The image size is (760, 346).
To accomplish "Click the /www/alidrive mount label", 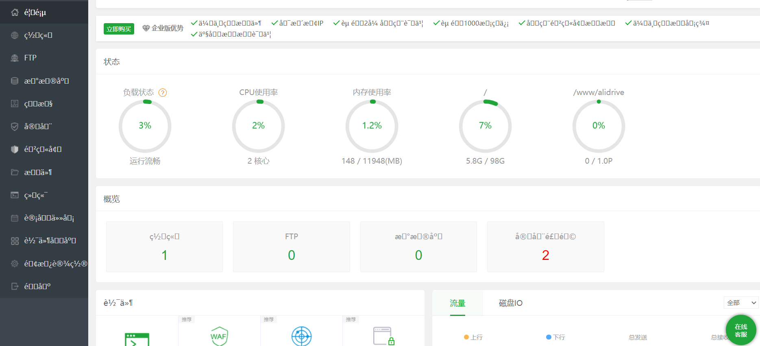I will pos(599,93).
